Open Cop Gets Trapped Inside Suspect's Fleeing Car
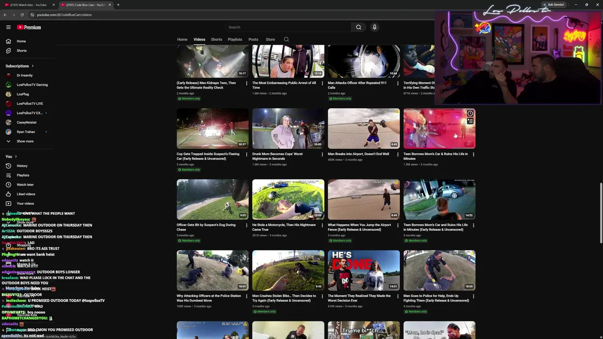The image size is (603, 339). [208, 156]
